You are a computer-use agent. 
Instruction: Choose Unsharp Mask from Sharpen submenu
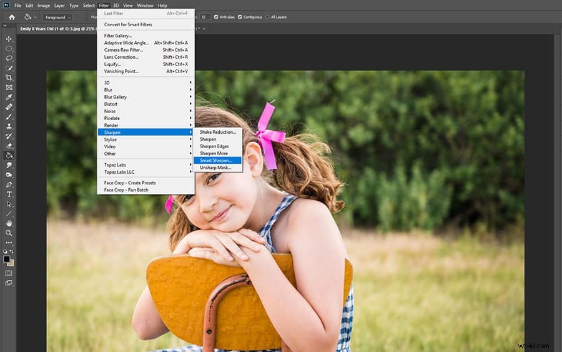pyautogui.click(x=217, y=168)
